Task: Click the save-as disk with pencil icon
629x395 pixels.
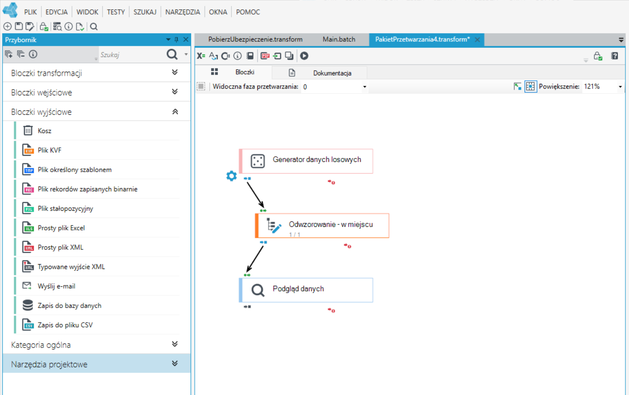Action: 30,27
